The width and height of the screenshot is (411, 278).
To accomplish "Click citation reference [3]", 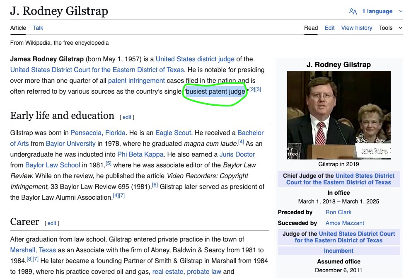I will click(x=258, y=89).
